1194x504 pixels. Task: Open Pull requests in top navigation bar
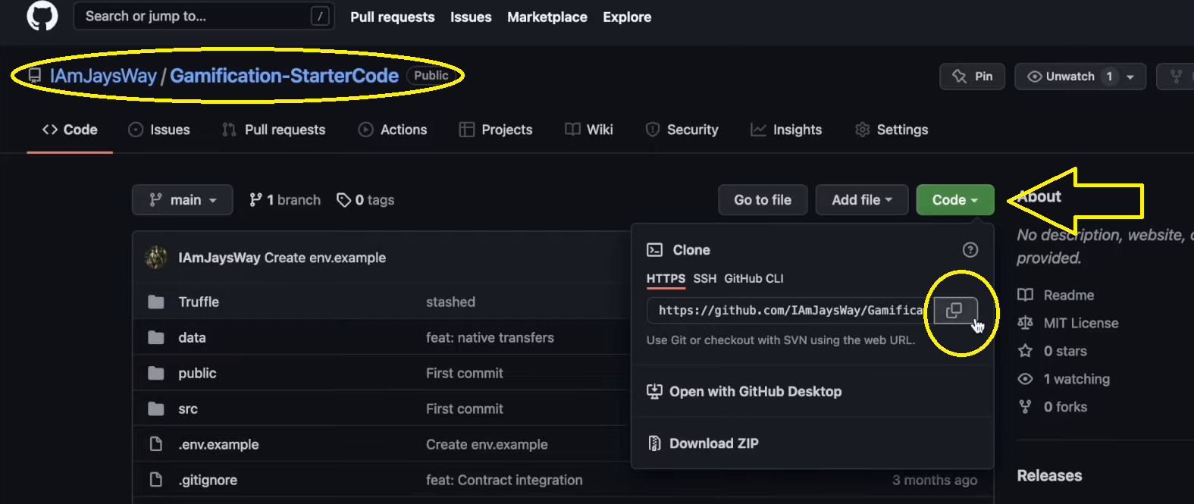[392, 17]
